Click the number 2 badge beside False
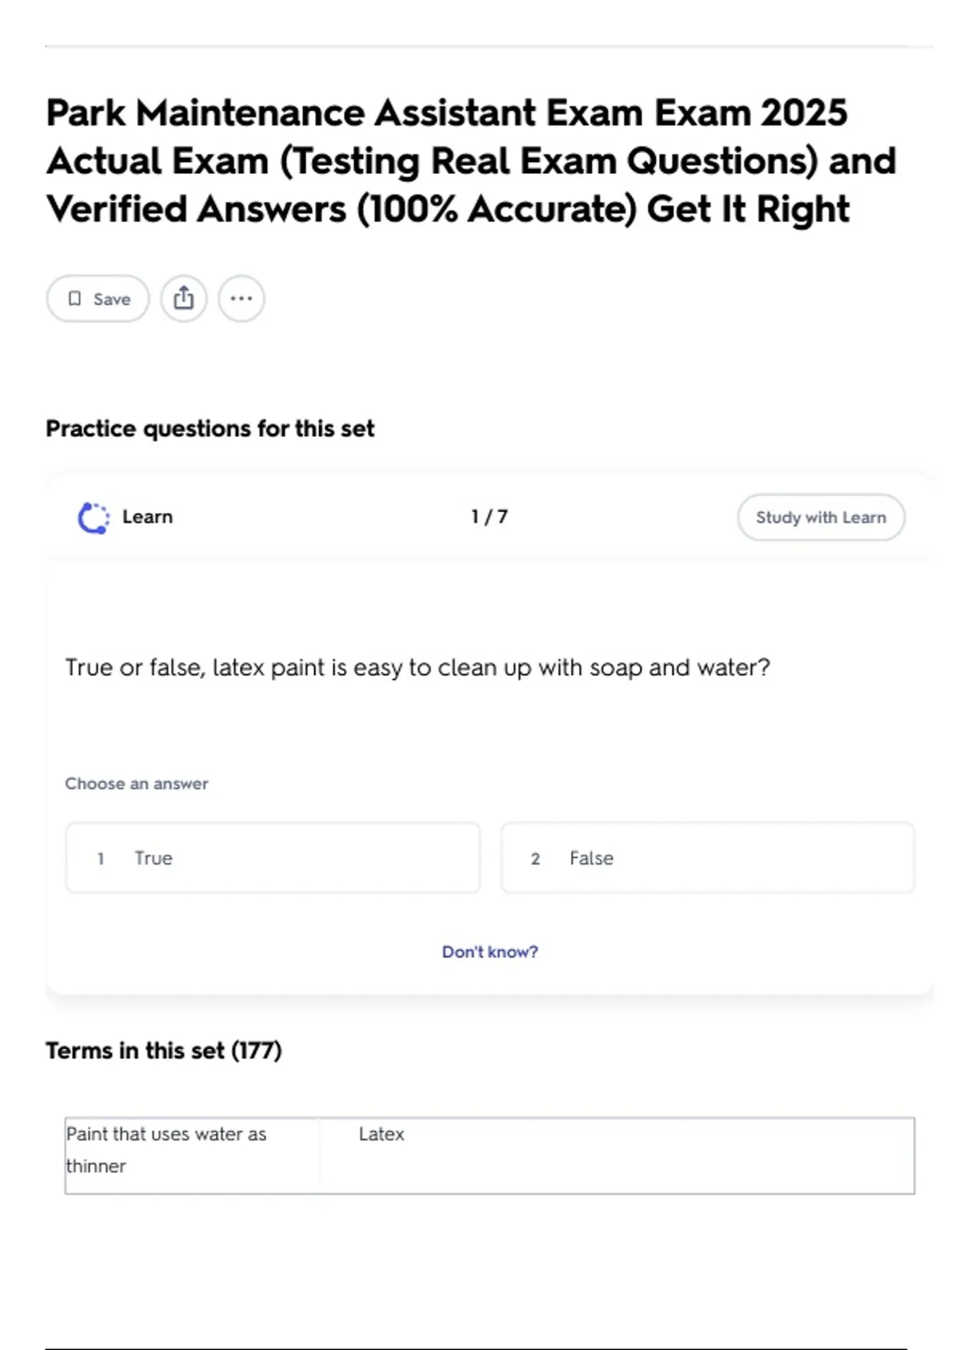The width and height of the screenshot is (953, 1350). pos(535,858)
